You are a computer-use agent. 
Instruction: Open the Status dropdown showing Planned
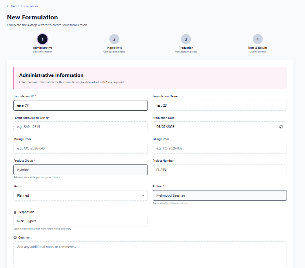click(x=81, y=195)
